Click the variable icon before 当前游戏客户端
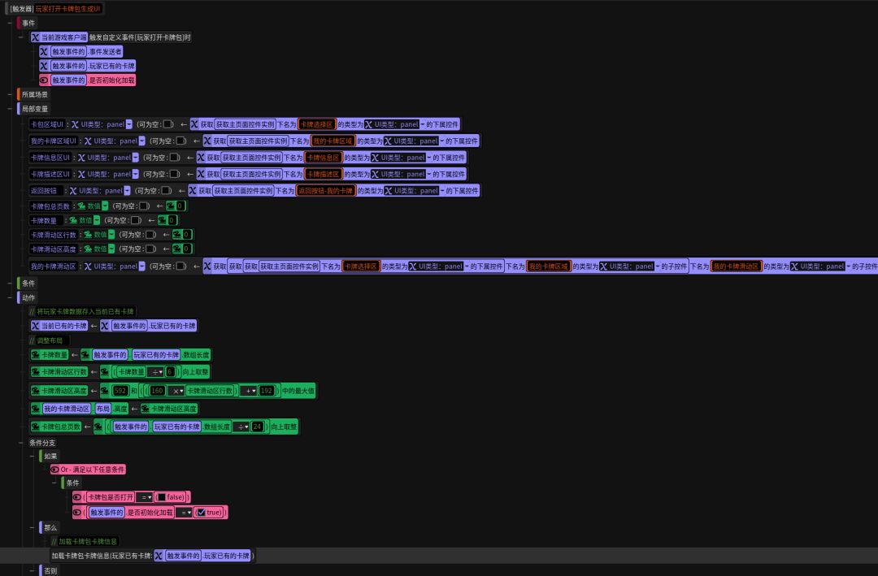This screenshot has height=576, width=878. [35, 37]
